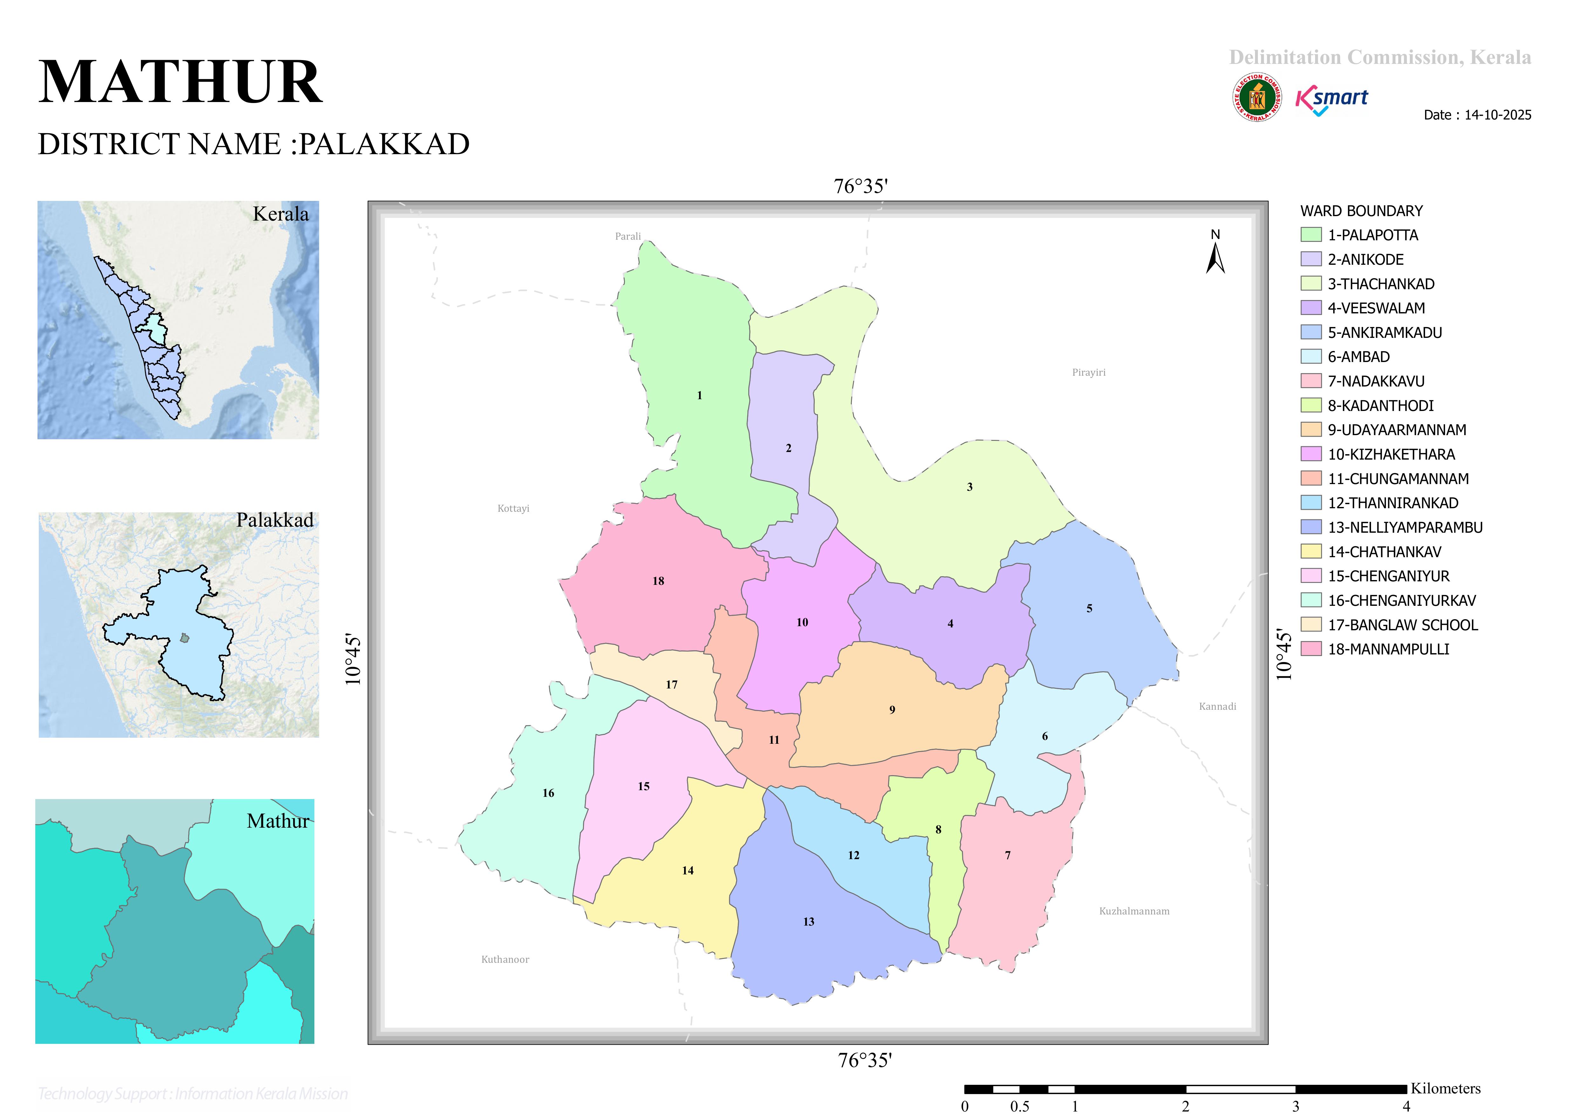Image resolution: width=1577 pixels, height=1115 pixels.
Task: Select ward 2 region on the map
Action: pyautogui.click(x=788, y=448)
